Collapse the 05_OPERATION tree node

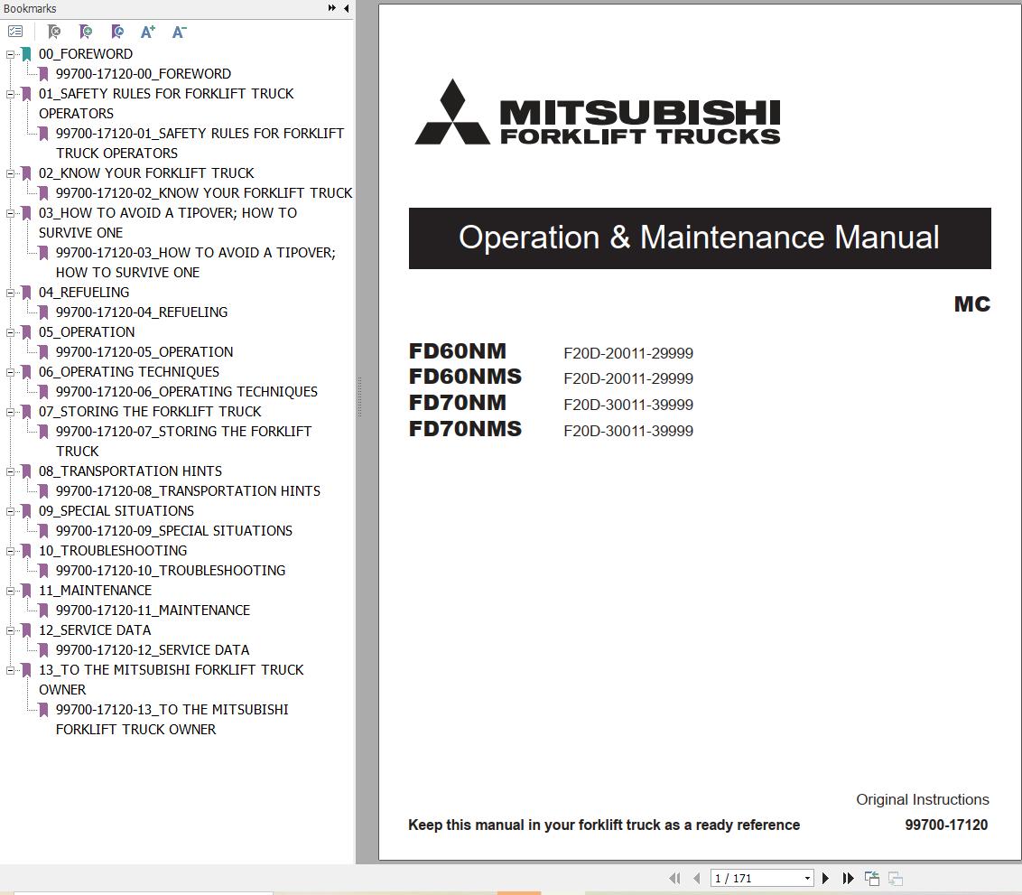point(11,332)
